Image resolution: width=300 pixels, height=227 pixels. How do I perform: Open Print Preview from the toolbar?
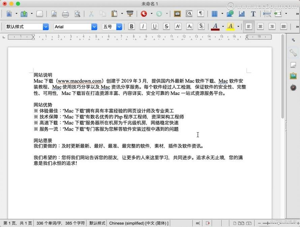77,14
